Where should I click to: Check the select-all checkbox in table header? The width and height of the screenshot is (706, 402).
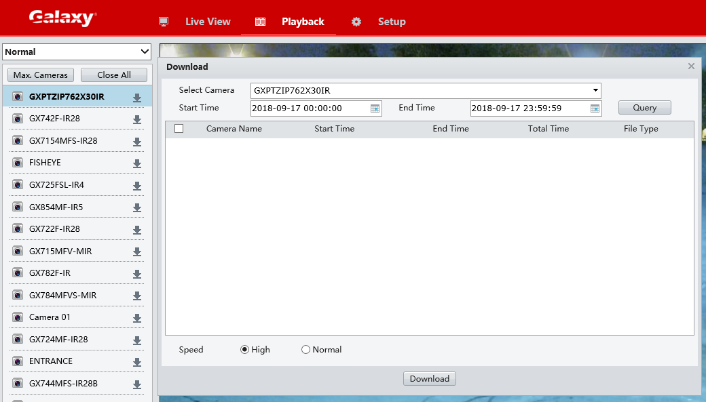(x=179, y=129)
